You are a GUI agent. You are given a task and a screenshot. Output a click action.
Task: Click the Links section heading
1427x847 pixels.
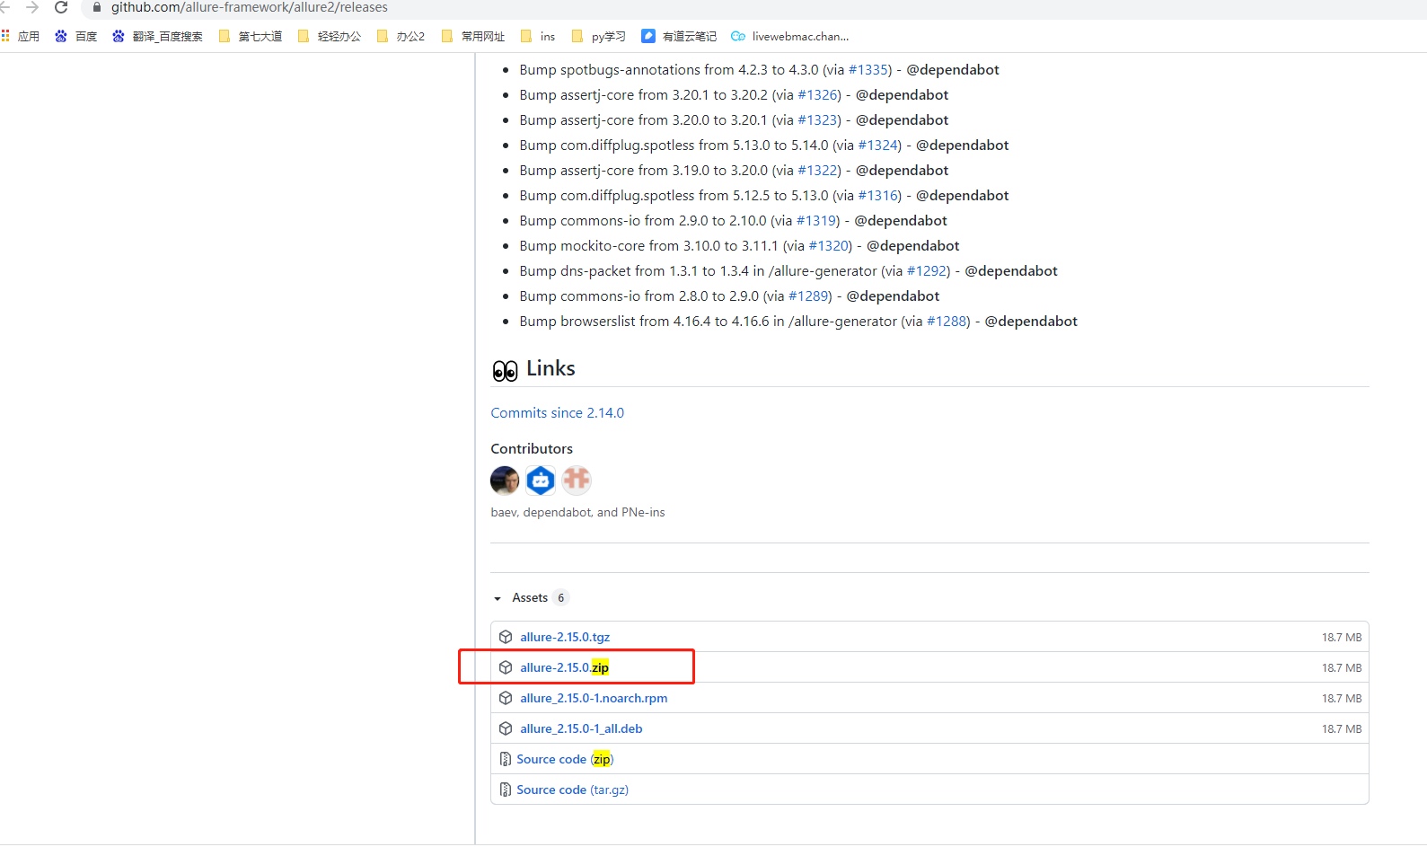(551, 369)
